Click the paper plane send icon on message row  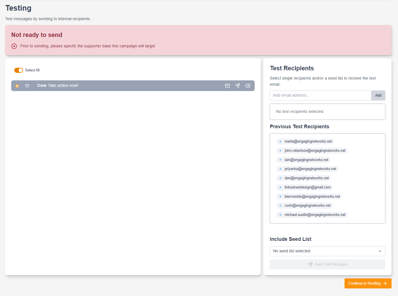tap(238, 85)
